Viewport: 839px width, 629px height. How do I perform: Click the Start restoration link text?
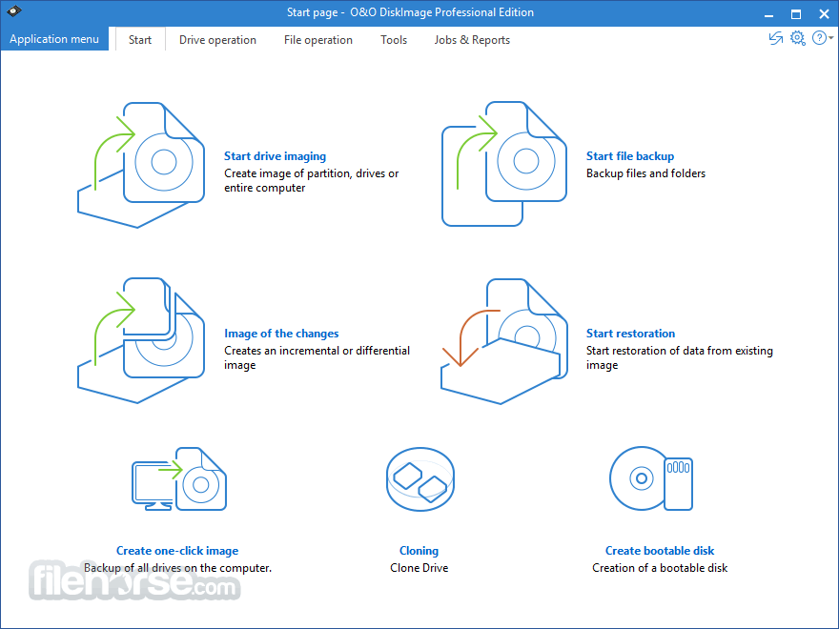coord(630,334)
